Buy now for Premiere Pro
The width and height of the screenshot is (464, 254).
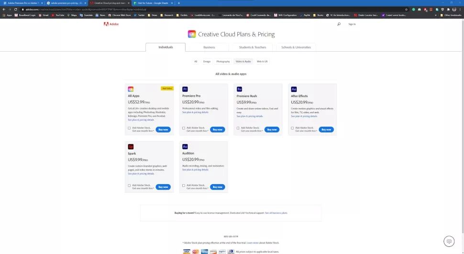pos(218,130)
